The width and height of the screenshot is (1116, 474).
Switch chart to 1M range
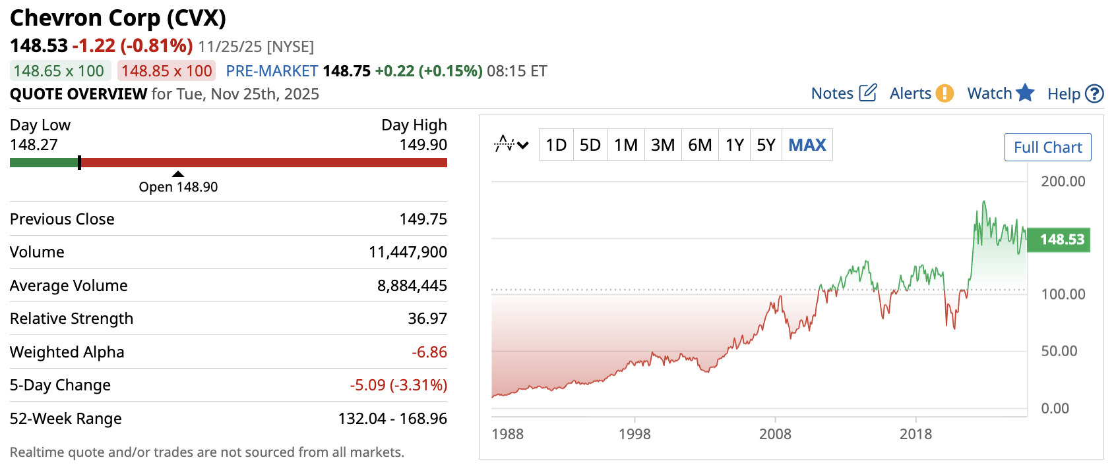click(x=626, y=145)
